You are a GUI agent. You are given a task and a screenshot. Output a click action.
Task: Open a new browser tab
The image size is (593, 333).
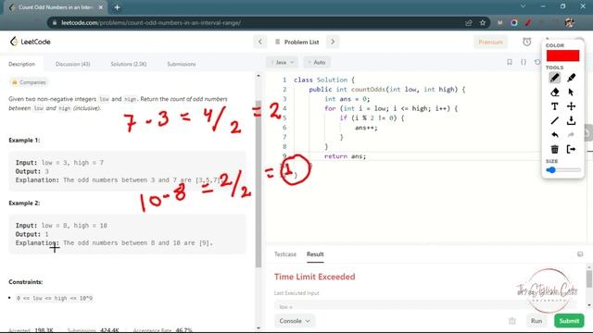[117, 7]
